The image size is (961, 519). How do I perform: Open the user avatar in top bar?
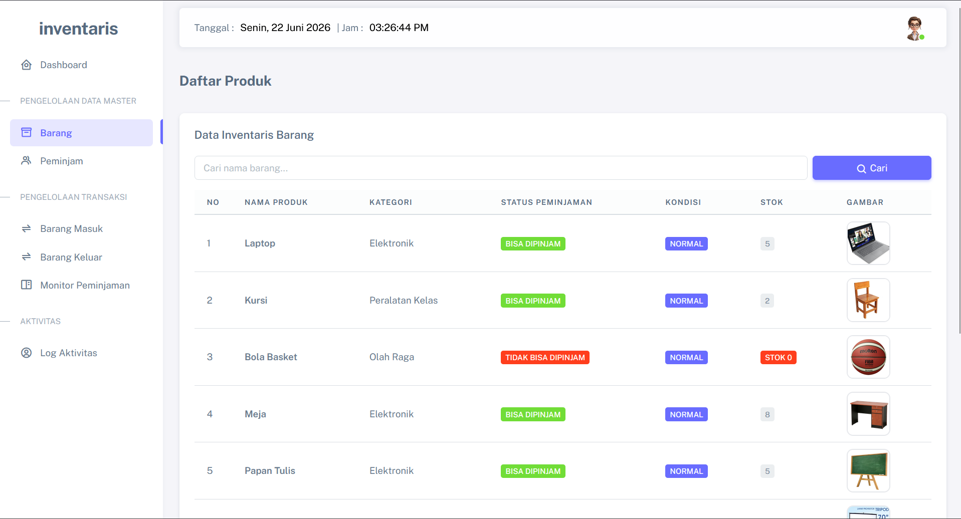point(915,28)
